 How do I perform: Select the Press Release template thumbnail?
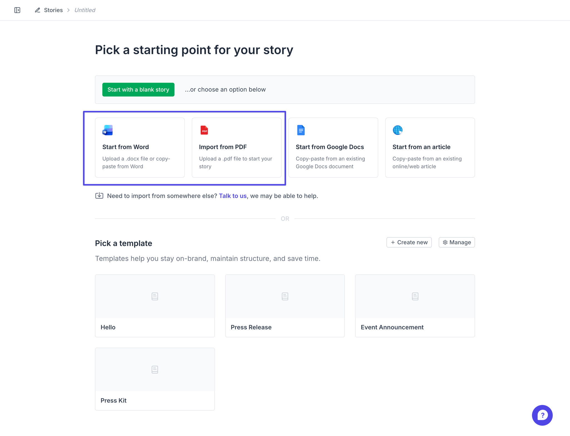[x=285, y=296]
